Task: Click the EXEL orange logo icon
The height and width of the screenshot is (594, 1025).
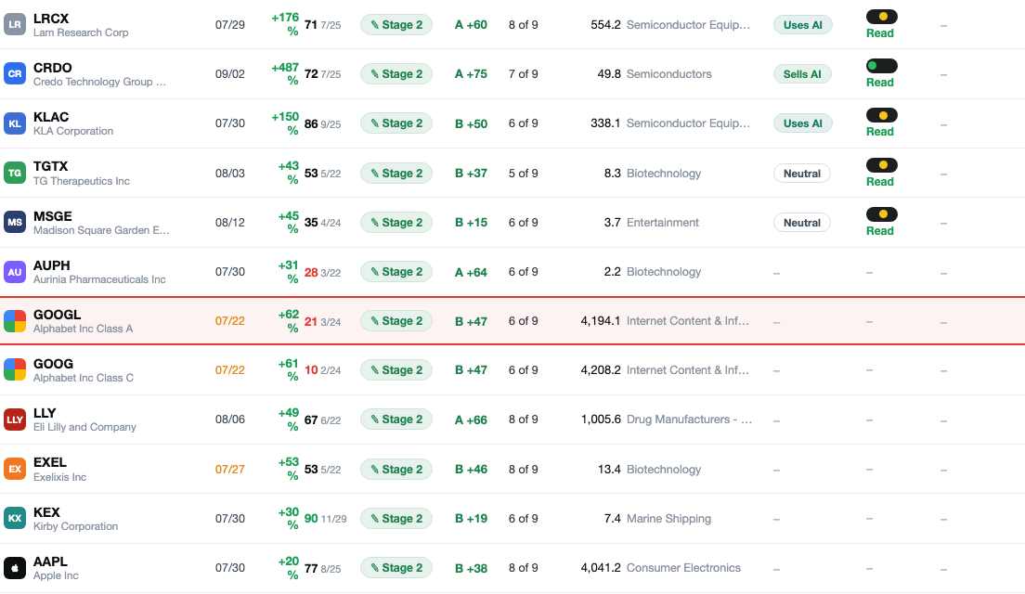Action: pyautogui.click(x=14, y=470)
